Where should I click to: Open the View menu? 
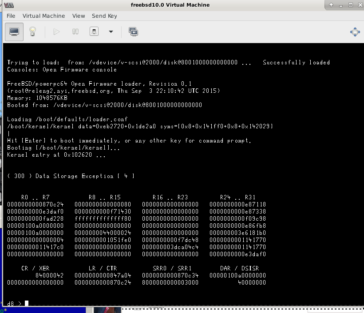pyautogui.click(x=79, y=16)
